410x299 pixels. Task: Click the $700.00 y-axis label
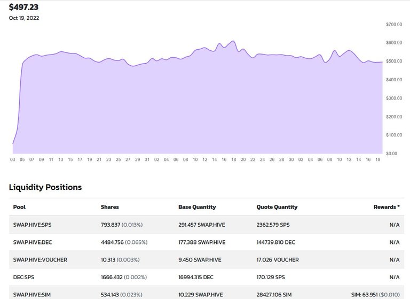pyautogui.click(x=394, y=25)
